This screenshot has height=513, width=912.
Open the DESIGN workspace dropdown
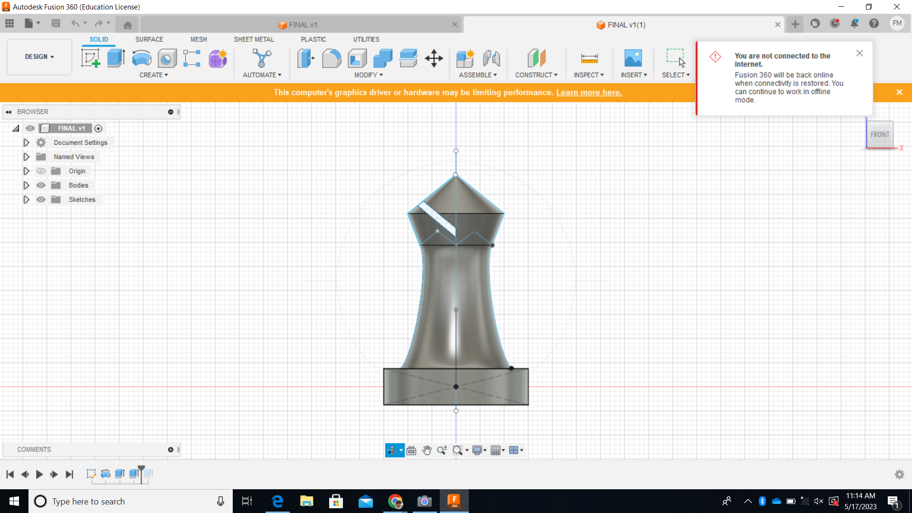coord(39,57)
